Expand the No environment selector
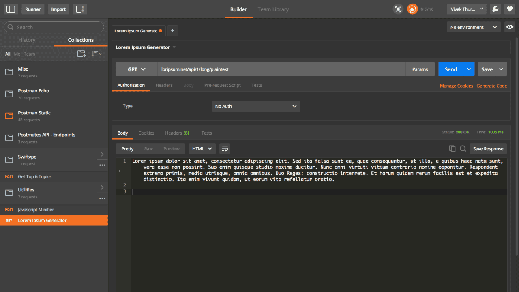This screenshot has height=292, width=519. pyautogui.click(x=474, y=27)
